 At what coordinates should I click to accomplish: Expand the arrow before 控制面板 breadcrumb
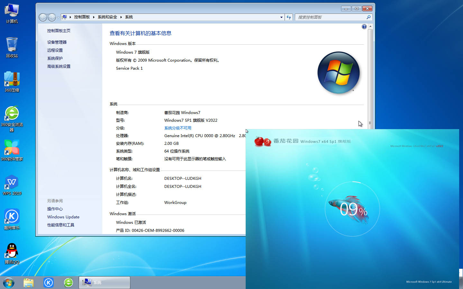70,17
